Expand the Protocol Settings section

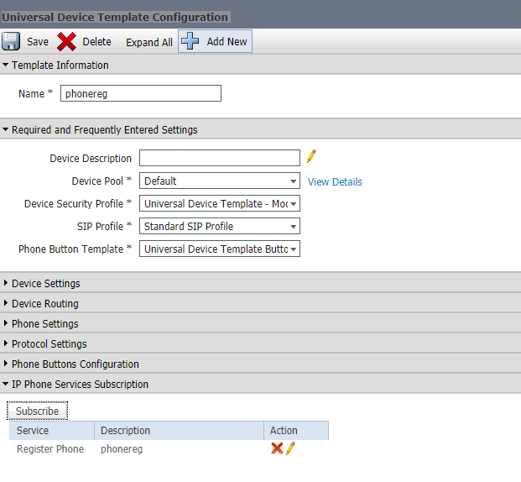click(x=49, y=344)
